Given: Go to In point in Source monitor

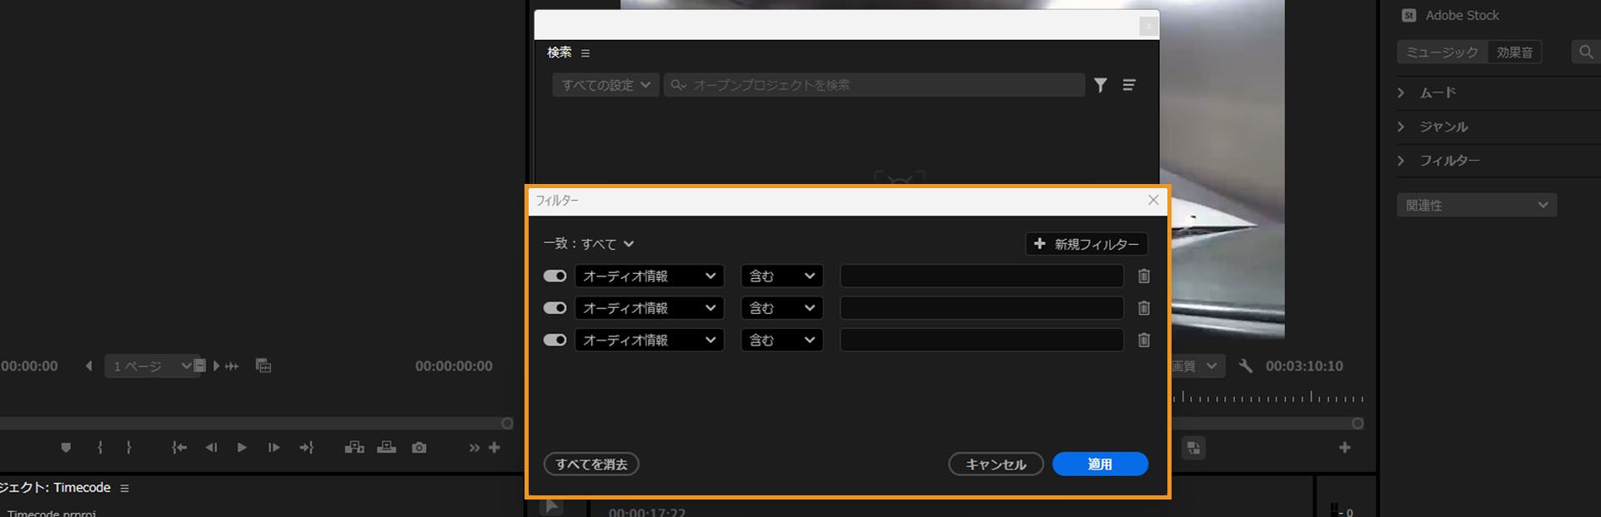Looking at the screenshot, I should click(179, 448).
